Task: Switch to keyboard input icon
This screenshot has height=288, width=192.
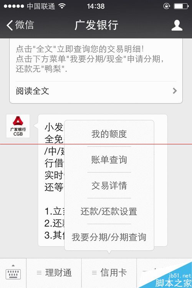Action: (x=13, y=273)
